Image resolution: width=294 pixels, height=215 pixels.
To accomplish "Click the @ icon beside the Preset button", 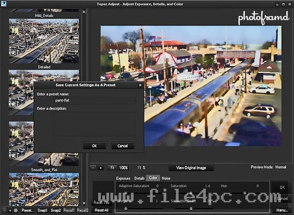I will (16, 210).
